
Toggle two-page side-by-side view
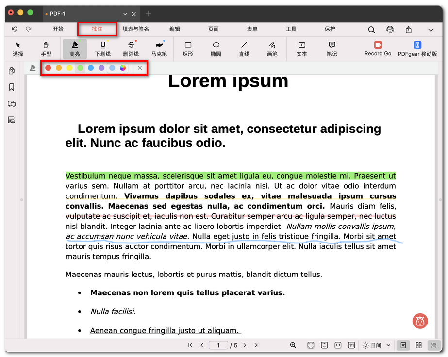point(418,345)
